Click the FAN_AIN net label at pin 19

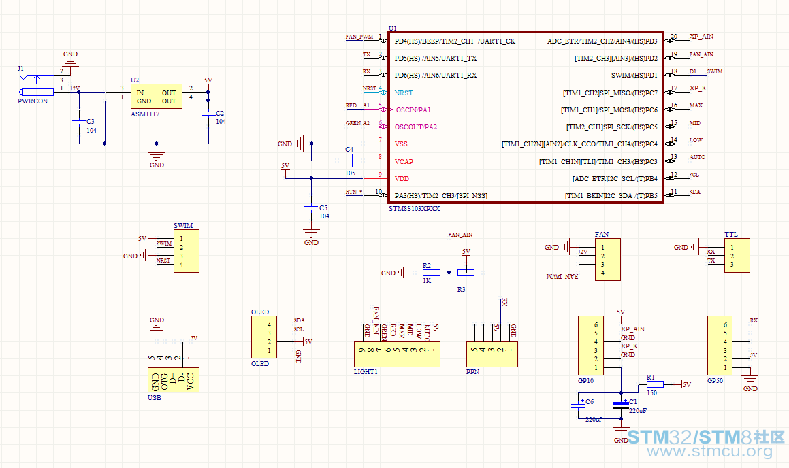701,54
